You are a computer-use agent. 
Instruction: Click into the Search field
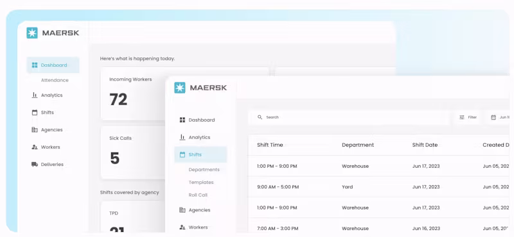coord(350,117)
